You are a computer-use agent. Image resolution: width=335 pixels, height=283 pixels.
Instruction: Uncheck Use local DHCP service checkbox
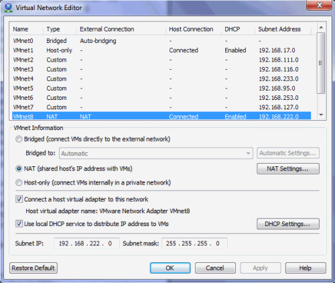19,223
